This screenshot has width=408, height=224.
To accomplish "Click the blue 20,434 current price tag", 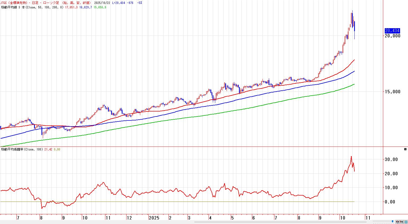I will (x=392, y=31).
